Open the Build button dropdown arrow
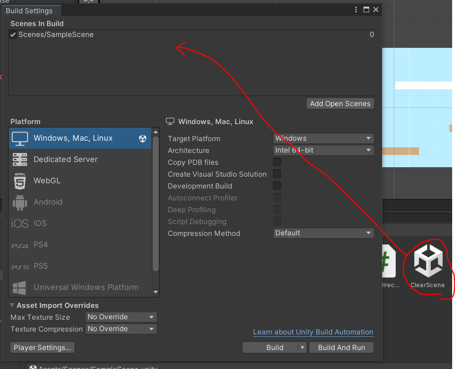The width and height of the screenshot is (455, 369). click(x=302, y=348)
